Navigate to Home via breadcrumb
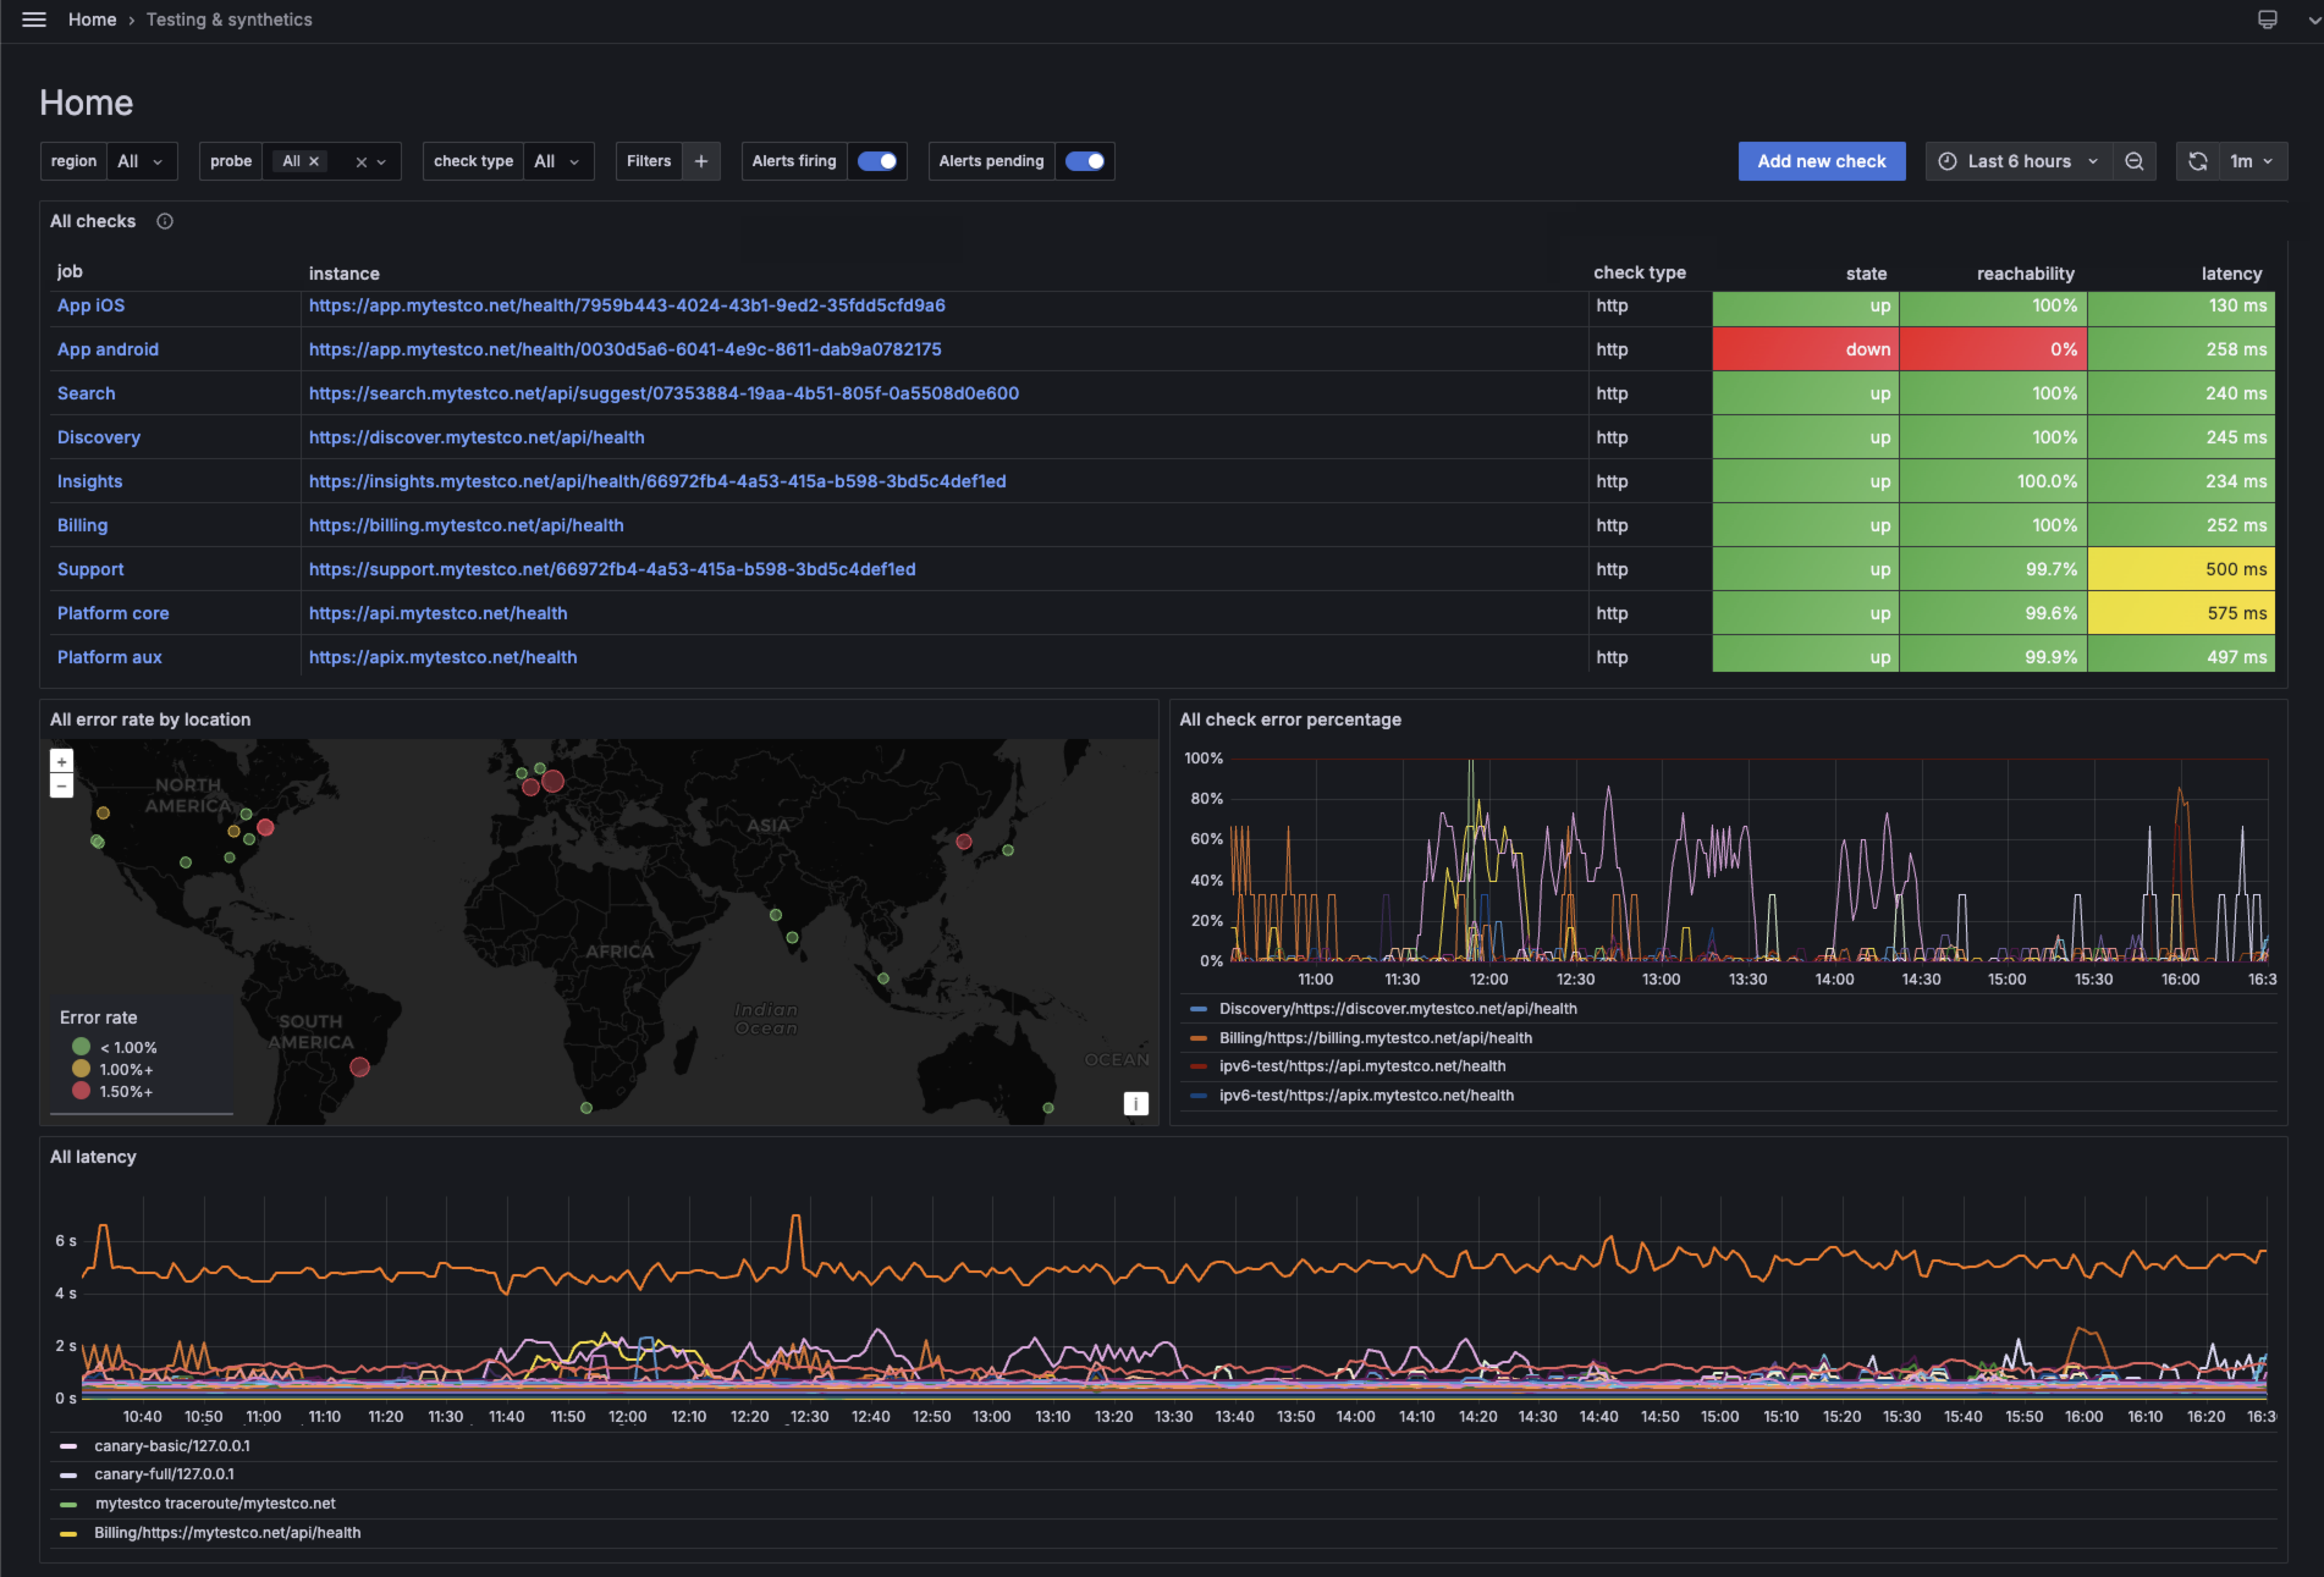The height and width of the screenshot is (1577, 2324). coord(92,19)
